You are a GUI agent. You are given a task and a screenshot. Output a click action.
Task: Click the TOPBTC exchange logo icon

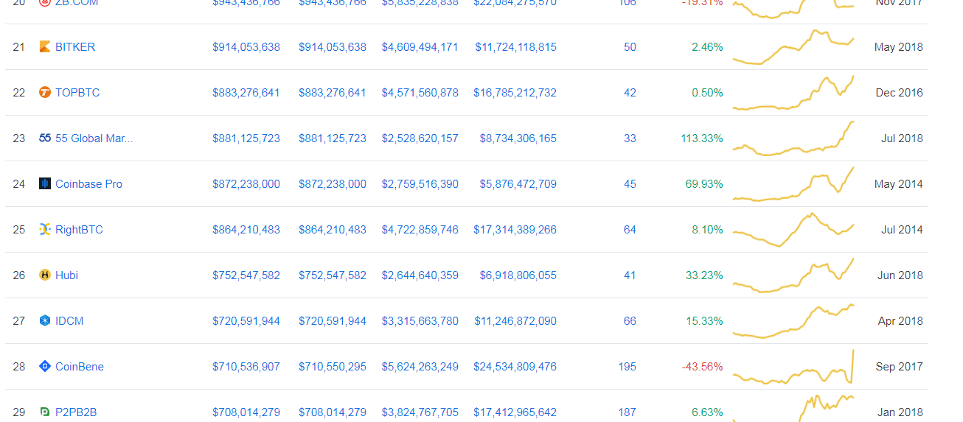44,93
